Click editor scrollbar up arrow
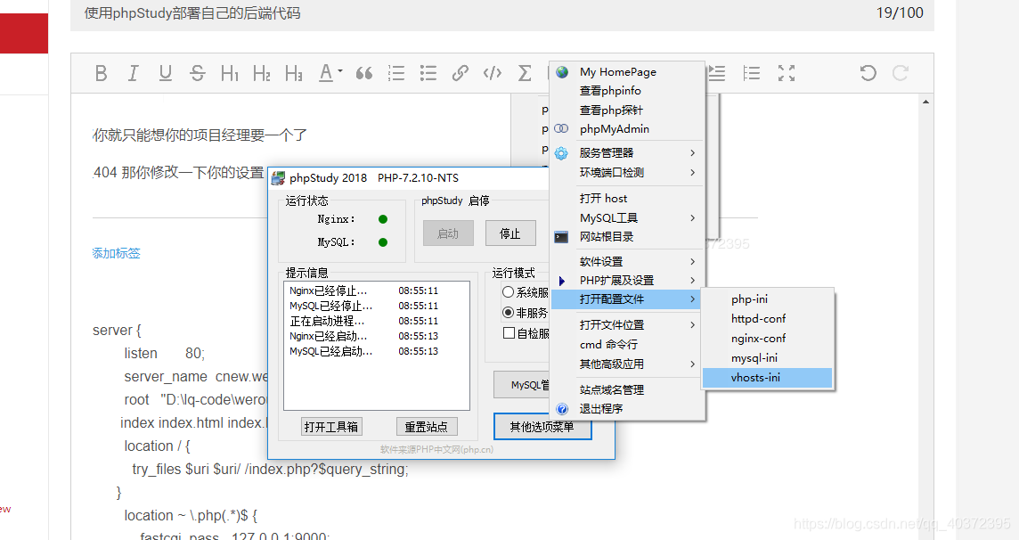Viewport: 1019px width, 540px height. click(x=925, y=102)
